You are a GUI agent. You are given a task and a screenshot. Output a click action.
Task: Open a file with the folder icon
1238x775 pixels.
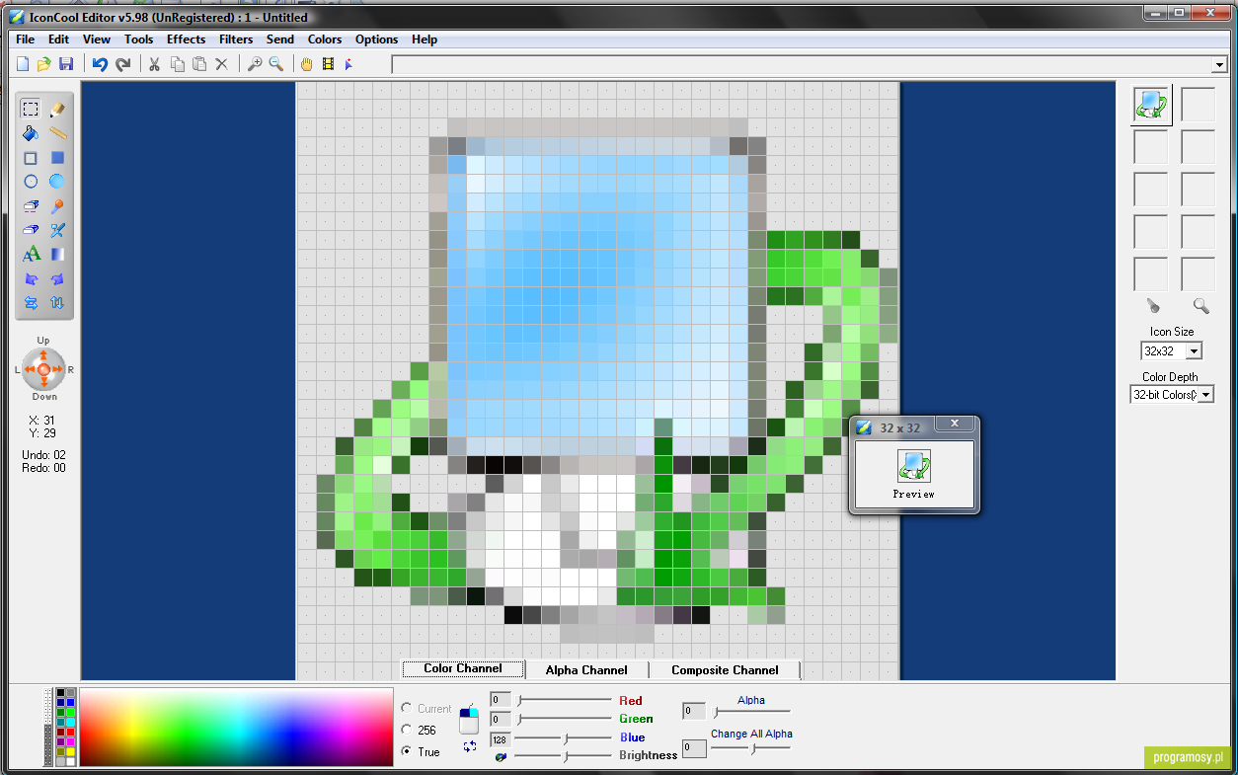coord(43,64)
